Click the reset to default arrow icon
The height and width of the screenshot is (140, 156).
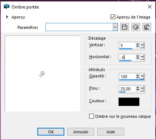pos(147,27)
